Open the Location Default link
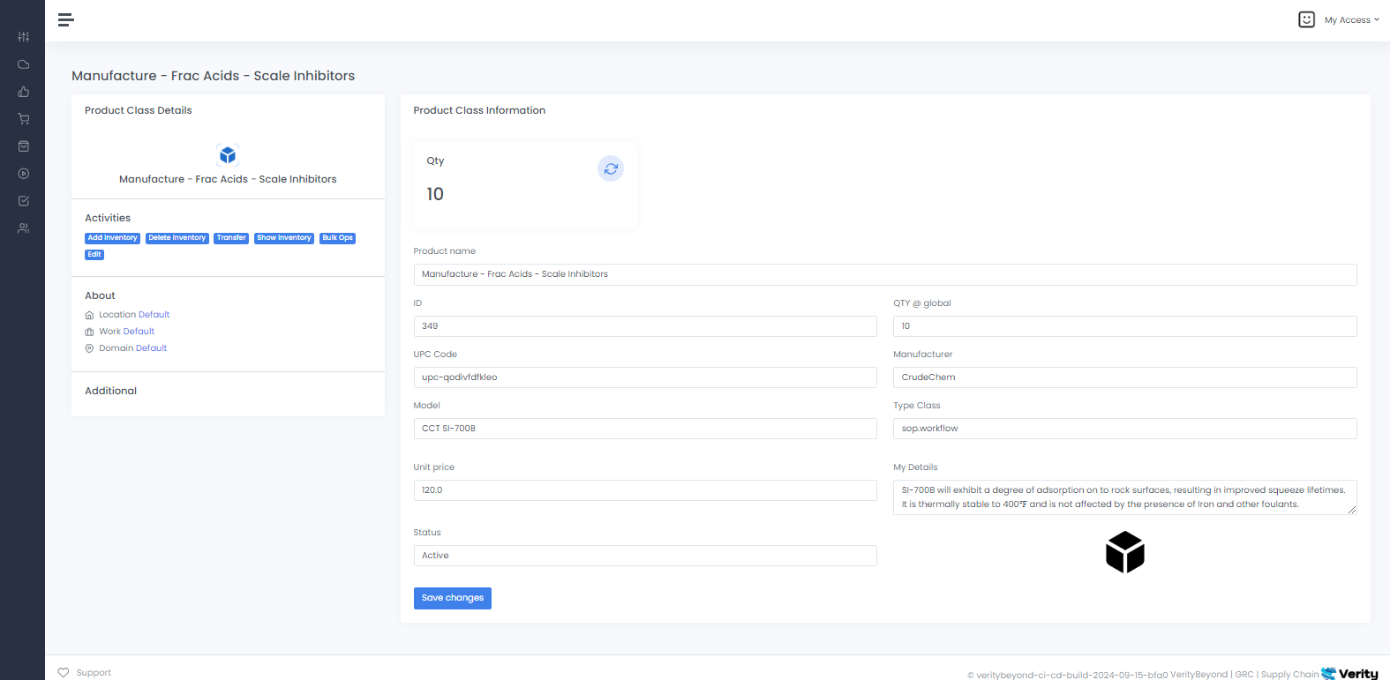1390x680 pixels. pos(133,315)
